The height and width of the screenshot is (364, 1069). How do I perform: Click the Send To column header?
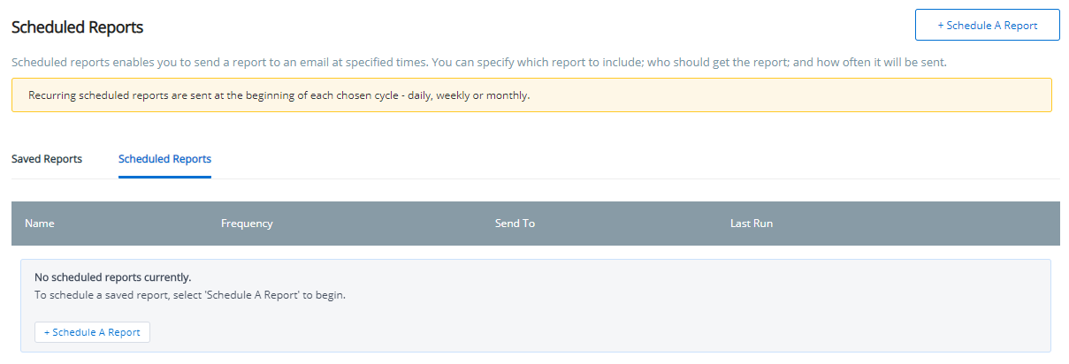(x=515, y=224)
